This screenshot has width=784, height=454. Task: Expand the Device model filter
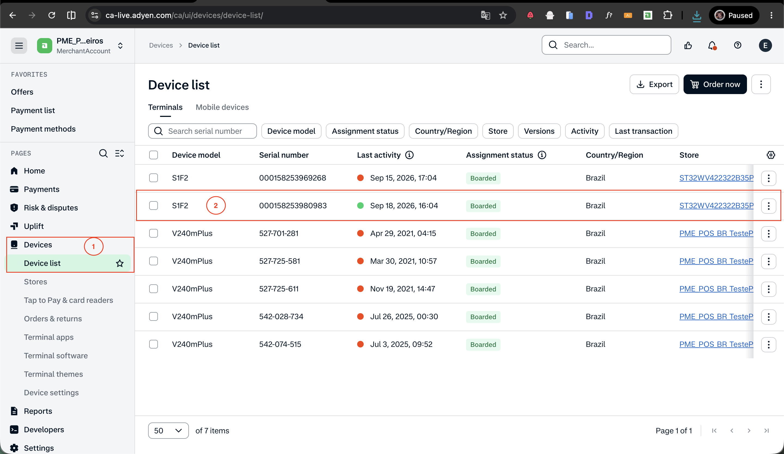(x=291, y=131)
